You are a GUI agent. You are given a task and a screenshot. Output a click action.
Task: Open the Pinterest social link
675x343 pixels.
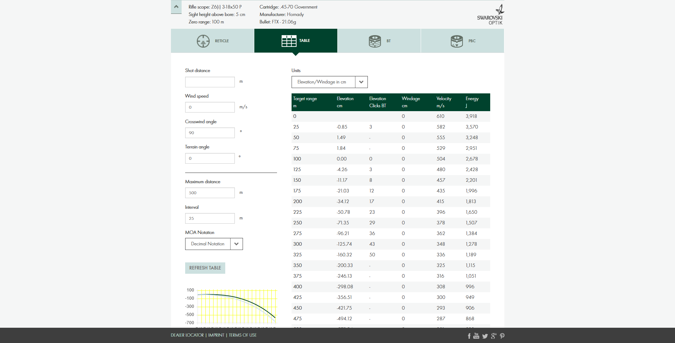pyautogui.click(x=502, y=336)
